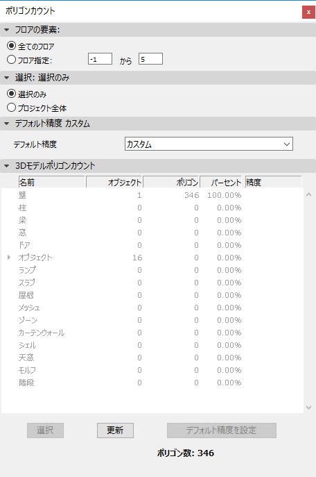The image size is (316, 477).
Task: Sort by the ポリゴン column header
Action: [171, 182]
